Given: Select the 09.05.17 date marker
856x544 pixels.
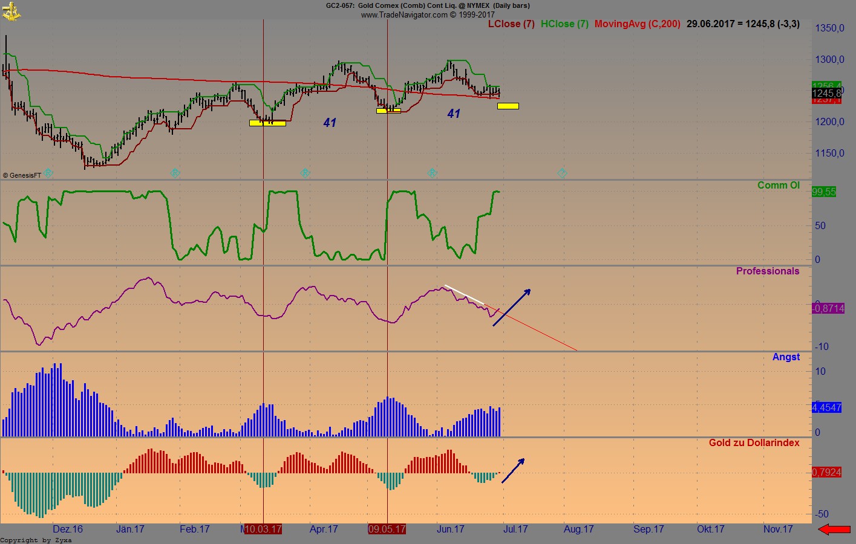Looking at the screenshot, I should (x=387, y=529).
